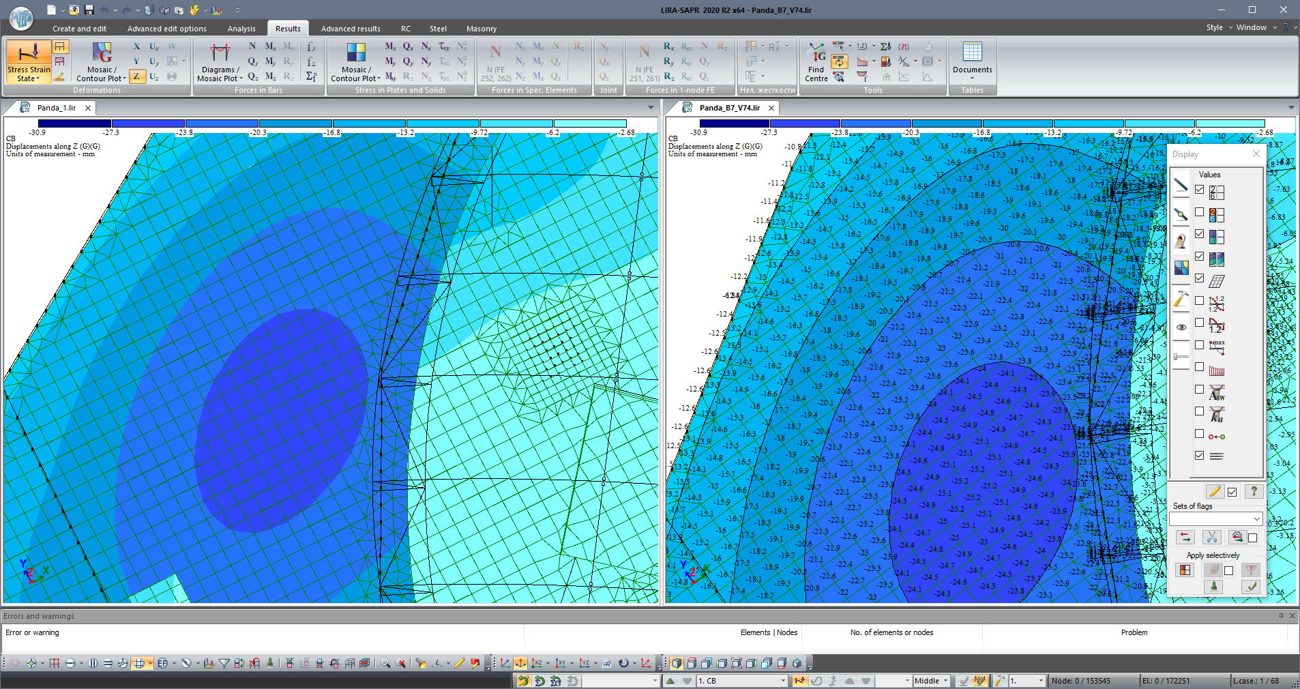Open the Sets of flags dropdown
This screenshot has width=1300, height=689.
click(x=1215, y=518)
